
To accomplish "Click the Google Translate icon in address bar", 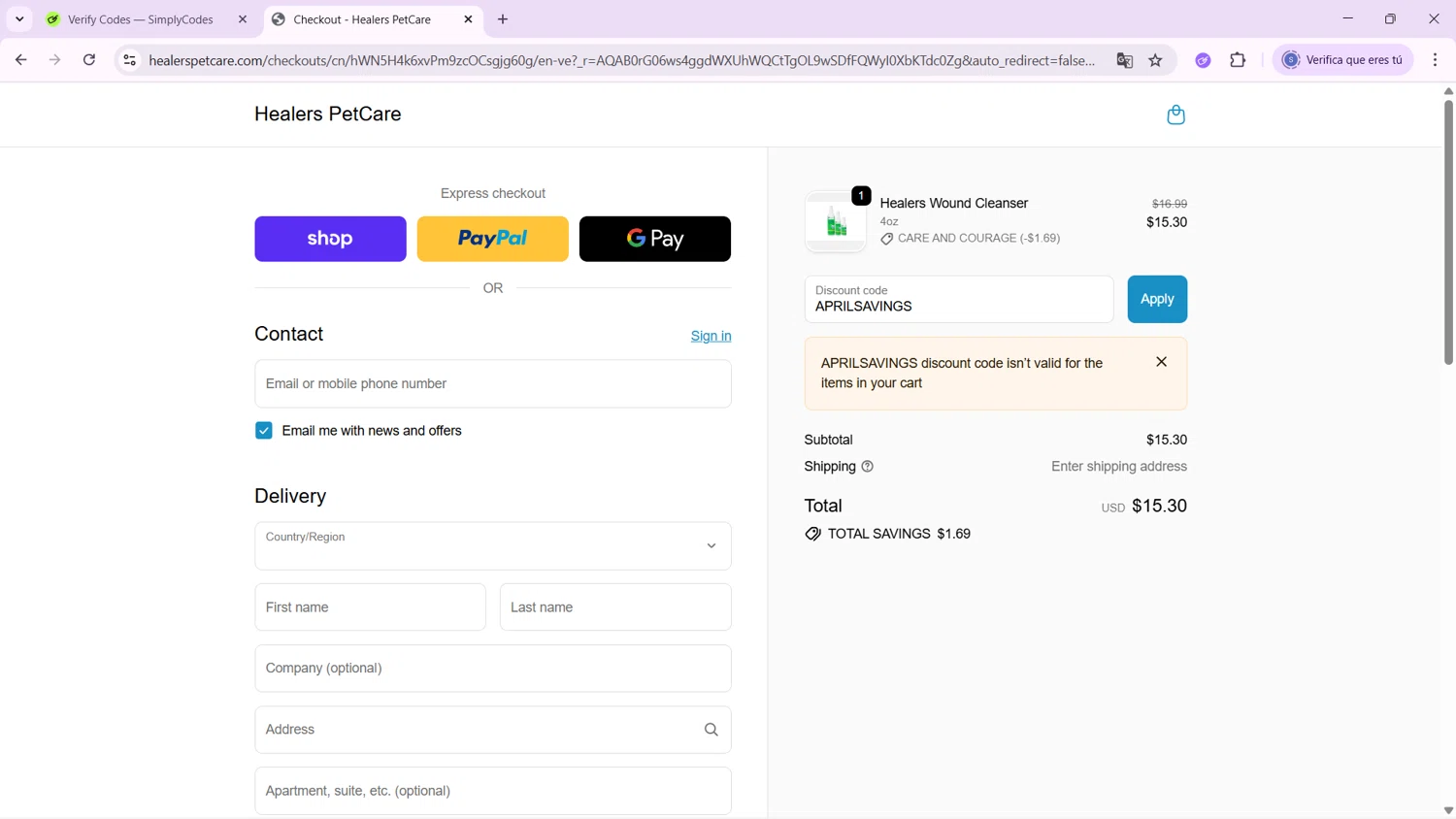I will [1125, 60].
